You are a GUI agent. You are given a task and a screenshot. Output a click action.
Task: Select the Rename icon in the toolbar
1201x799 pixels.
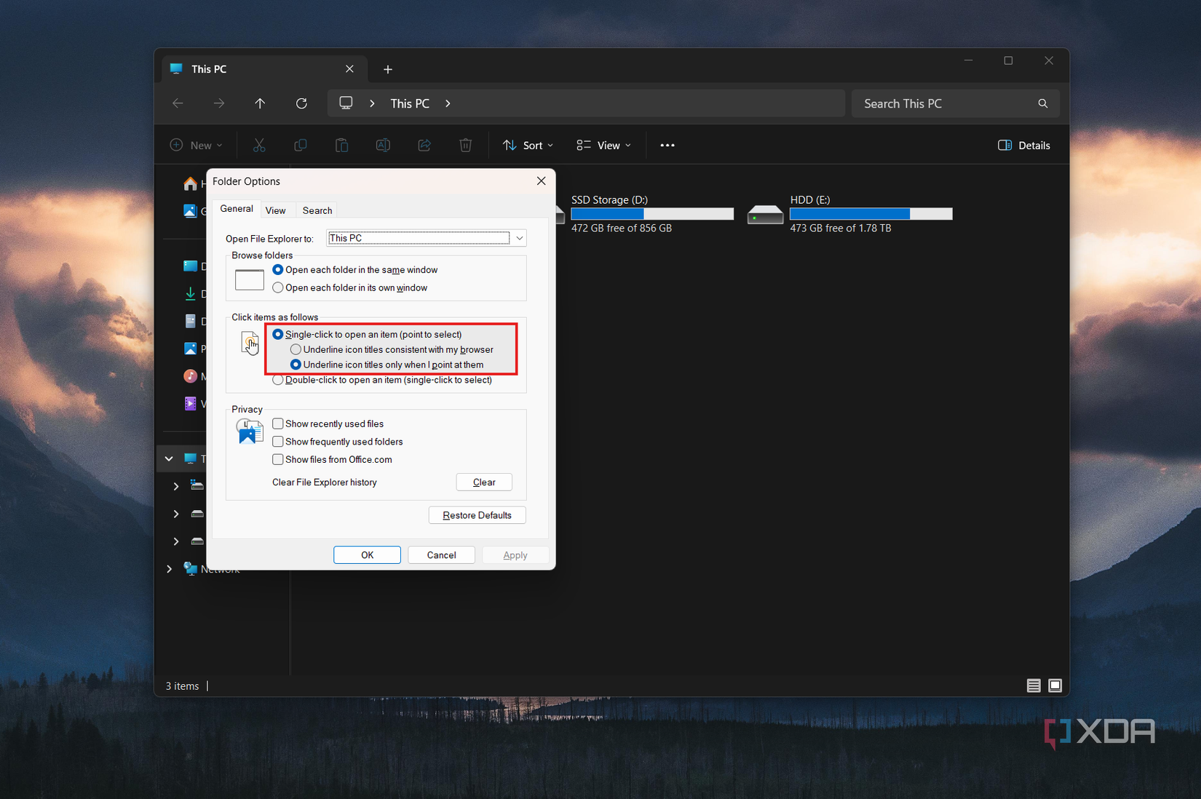(383, 145)
